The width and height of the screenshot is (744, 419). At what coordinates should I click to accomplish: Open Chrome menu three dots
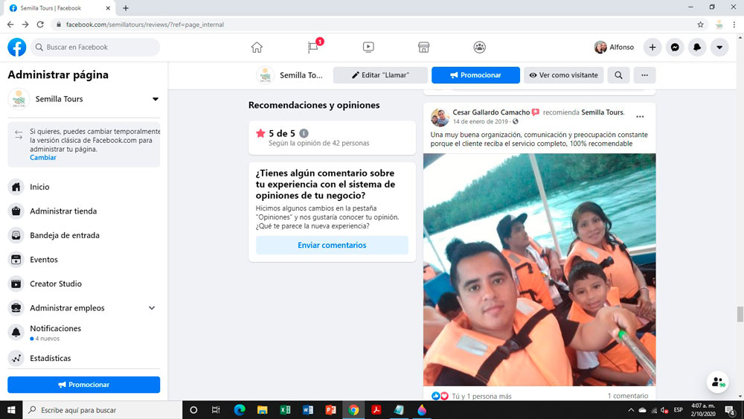734,25
